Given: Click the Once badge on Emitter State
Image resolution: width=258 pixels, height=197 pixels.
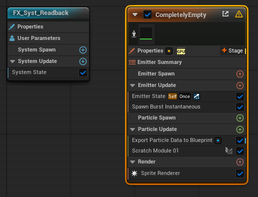Looking at the screenshot, I should [184, 96].
